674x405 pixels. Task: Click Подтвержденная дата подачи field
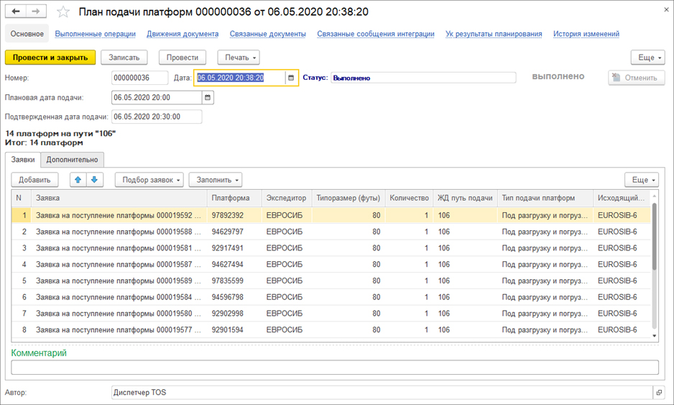[157, 117]
